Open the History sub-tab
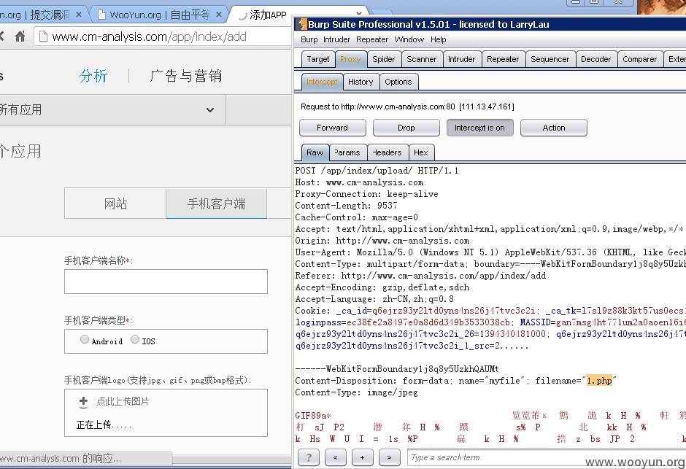The height and width of the screenshot is (469, 686). (x=361, y=82)
